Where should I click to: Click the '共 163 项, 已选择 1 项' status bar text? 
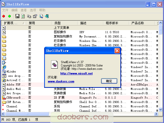[x=20, y=120]
